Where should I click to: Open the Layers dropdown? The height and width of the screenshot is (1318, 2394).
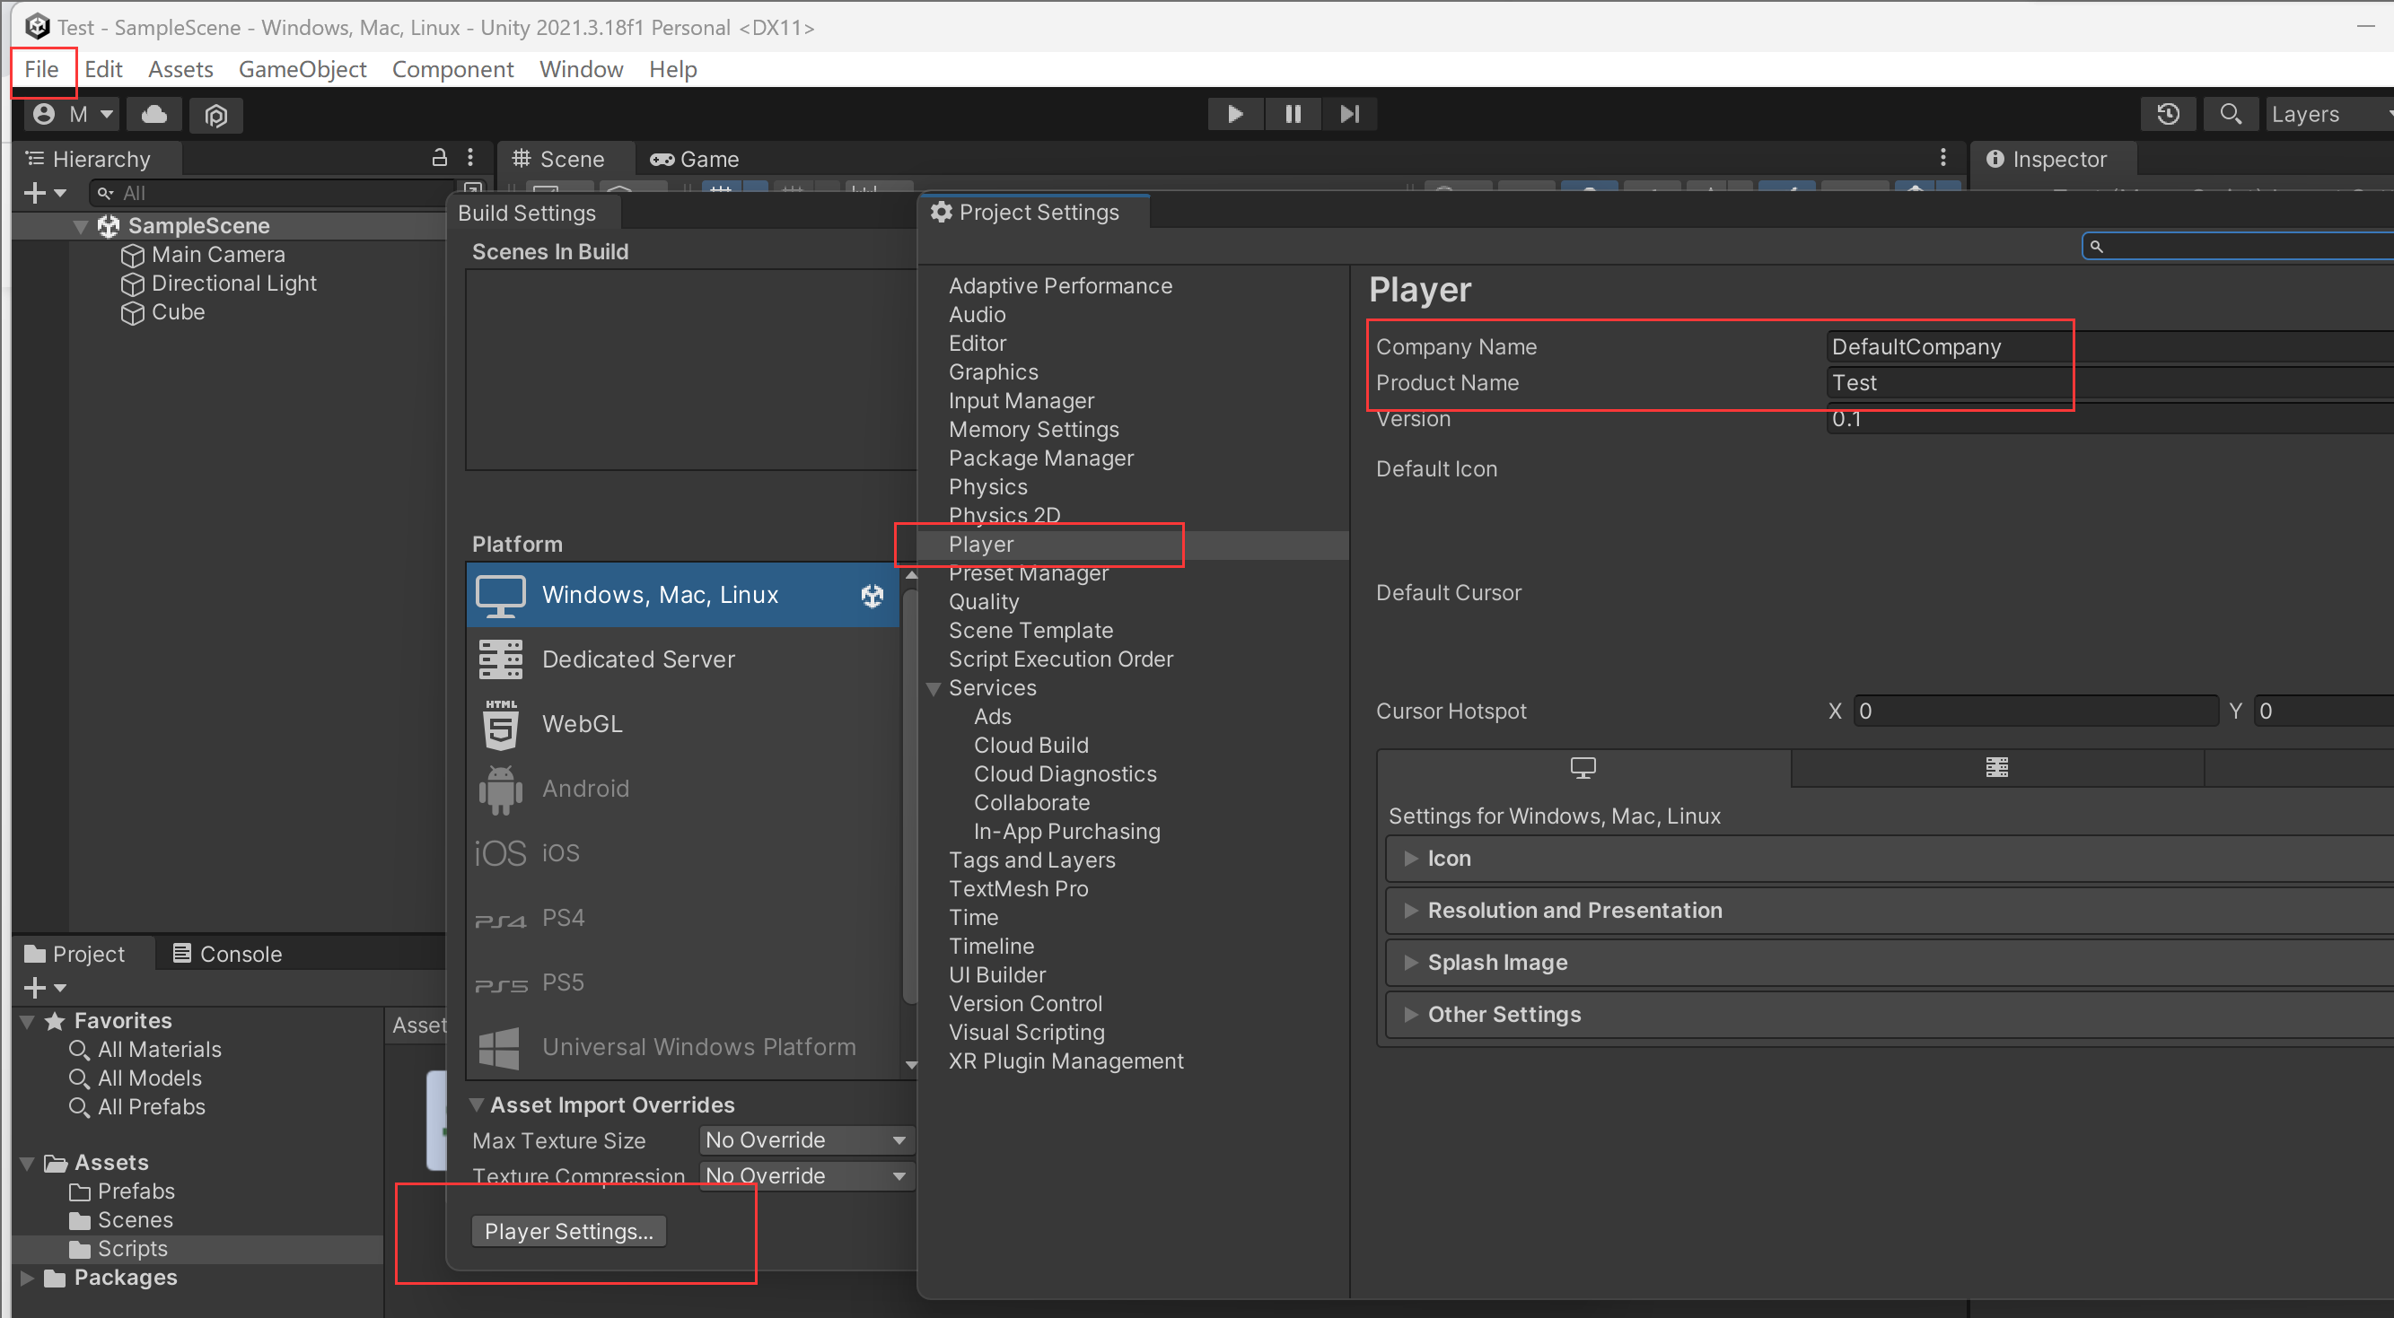[x=2329, y=114]
